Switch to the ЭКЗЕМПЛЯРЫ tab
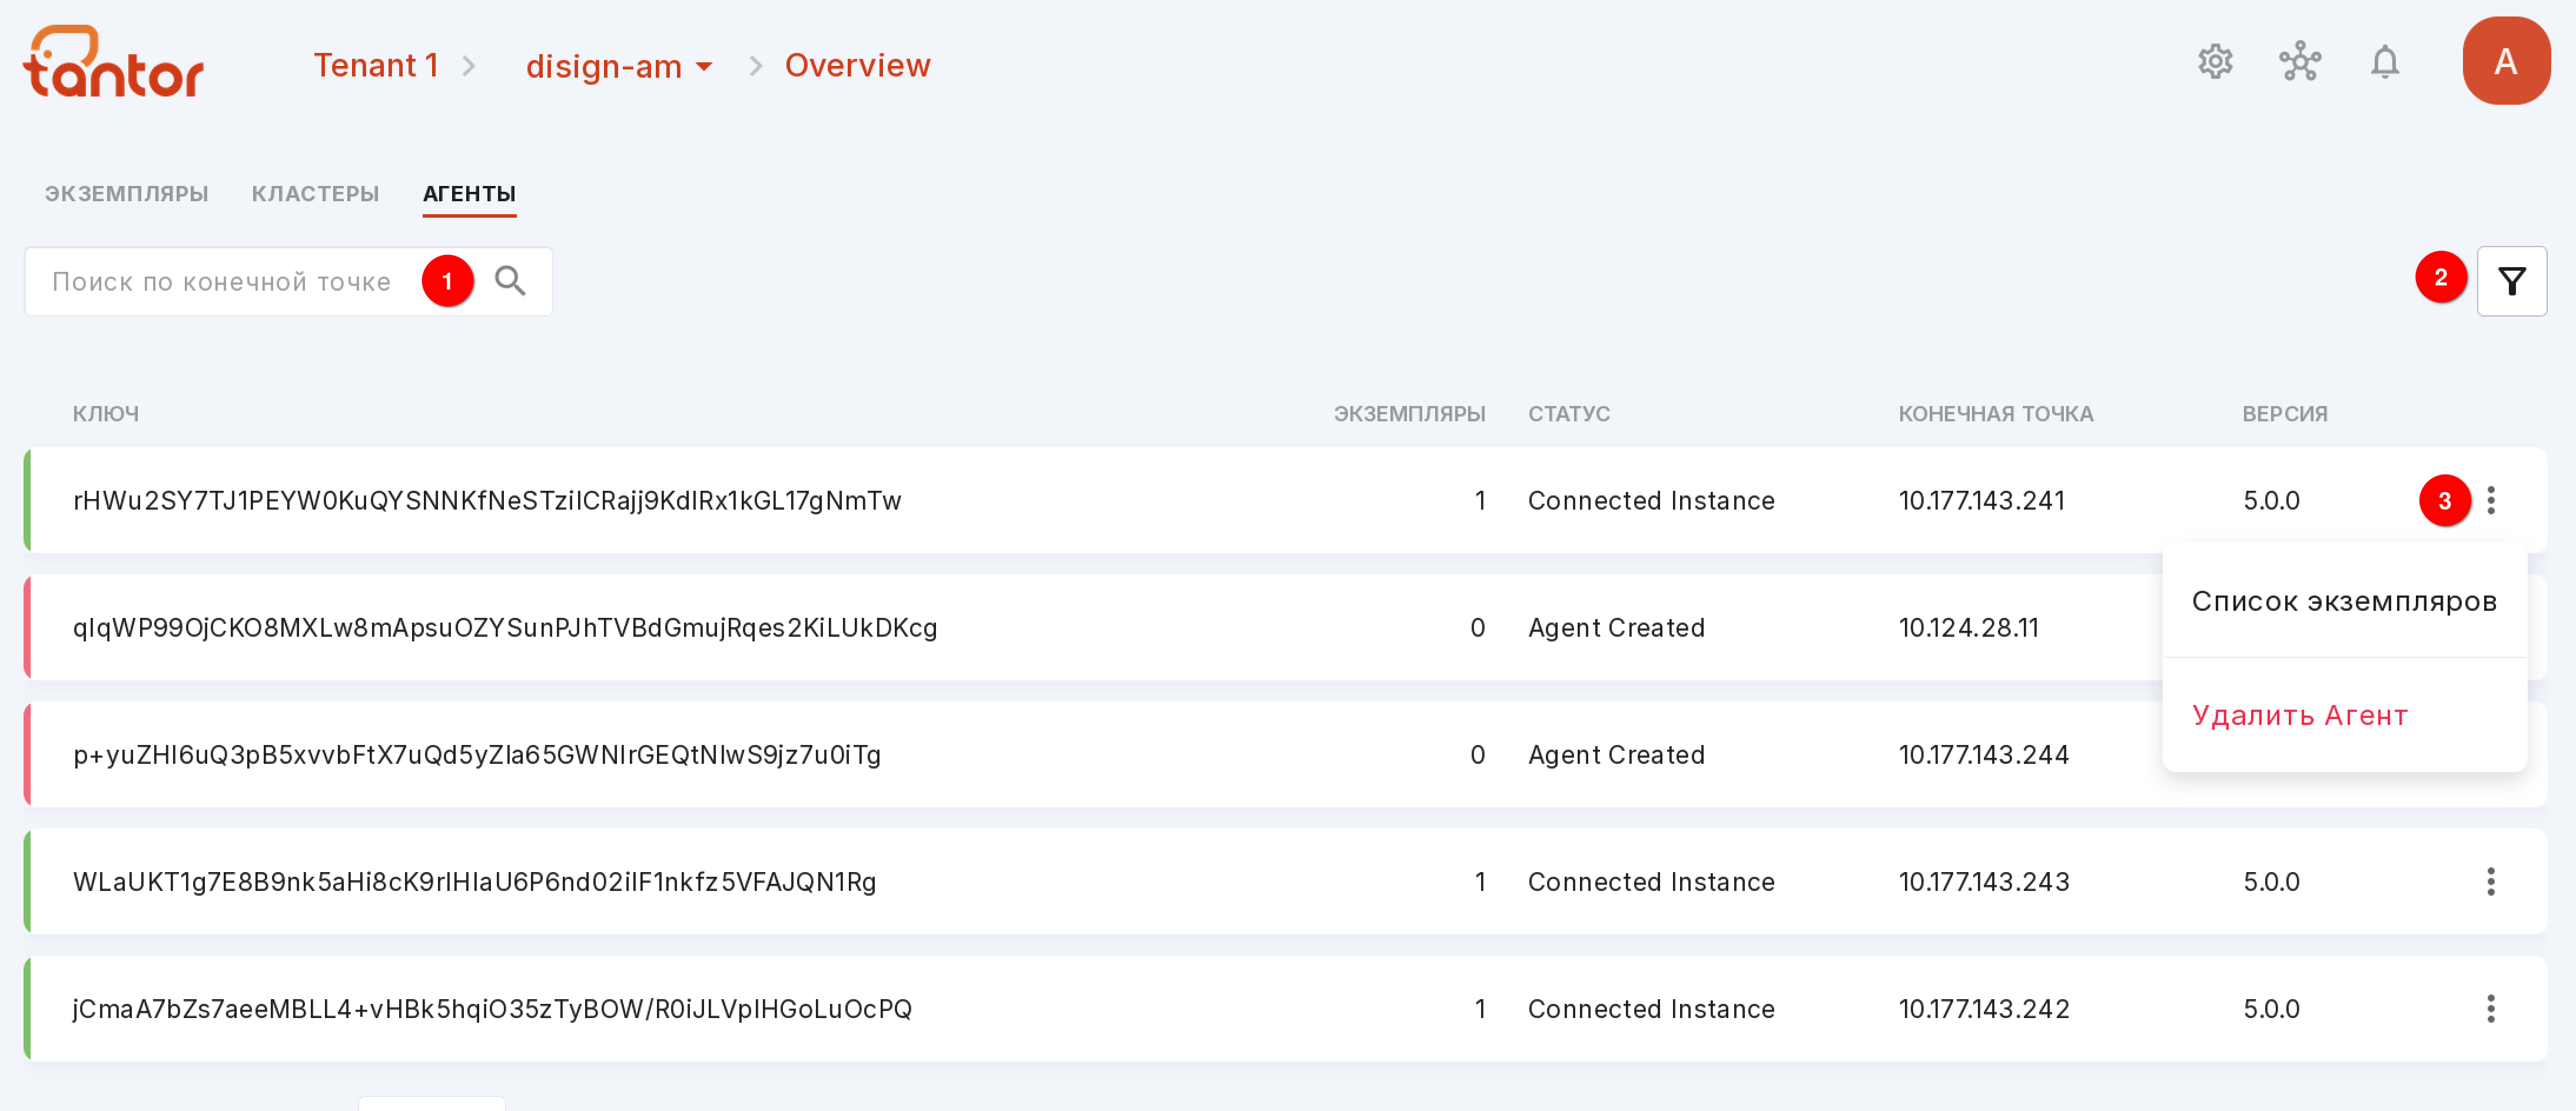Viewport: 2576px width, 1111px height. pyautogui.click(x=127, y=194)
